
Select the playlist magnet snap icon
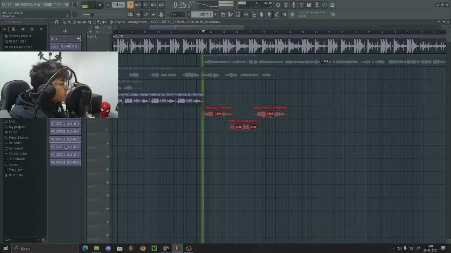57,22
